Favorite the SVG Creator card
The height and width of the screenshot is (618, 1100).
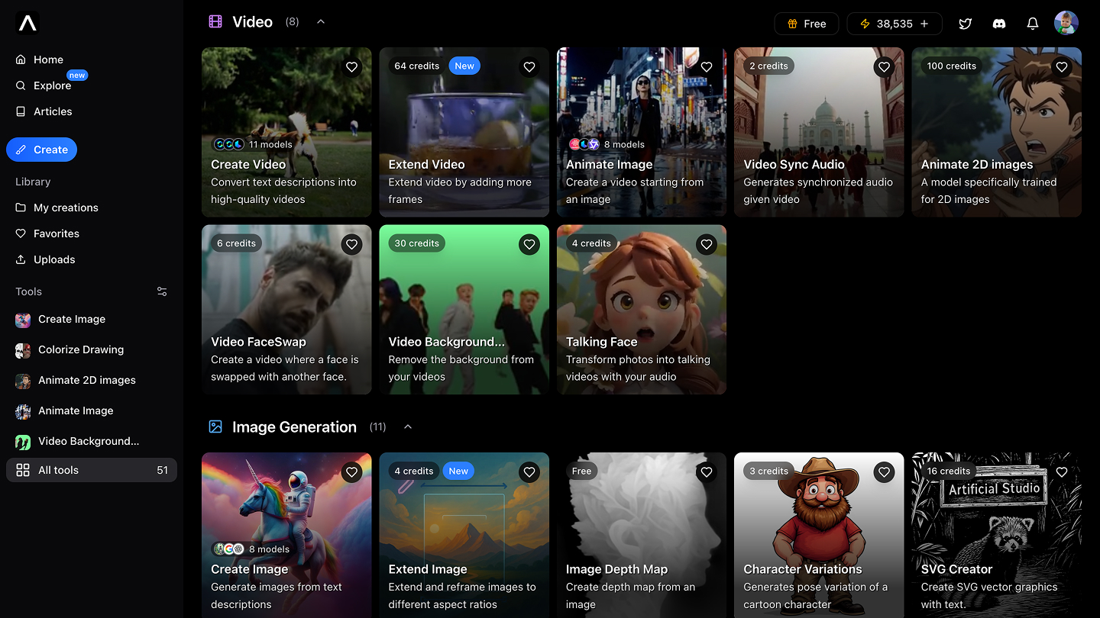(x=1062, y=472)
